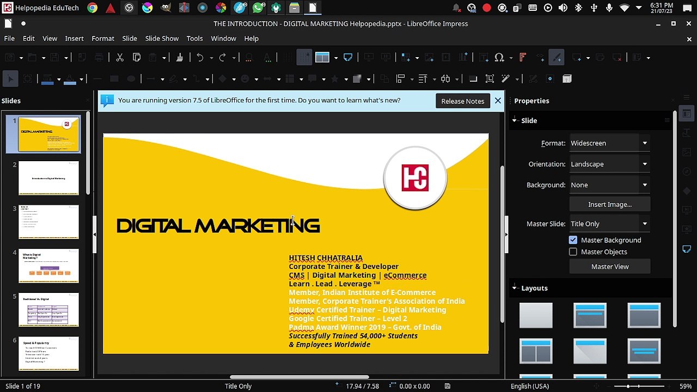The width and height of the screenshot is (697, 392).
Task: Click the Clone Formatting paintbrush icon
Action: click(180, 58)
